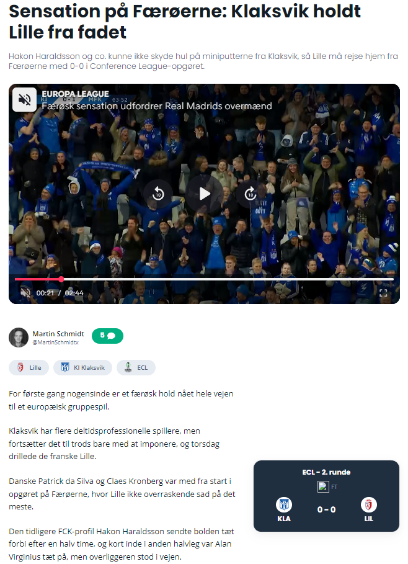Click the red video progress bar
408x564 pixels.
(37, 279)
